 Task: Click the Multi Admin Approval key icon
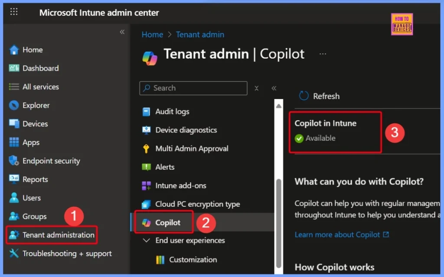(146, 148)
